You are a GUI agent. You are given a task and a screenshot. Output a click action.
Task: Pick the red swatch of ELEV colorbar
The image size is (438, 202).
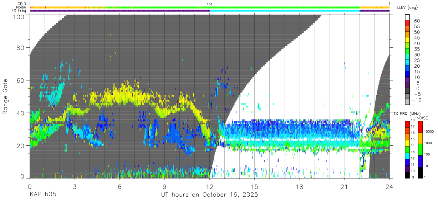click(x=408, y=23)
